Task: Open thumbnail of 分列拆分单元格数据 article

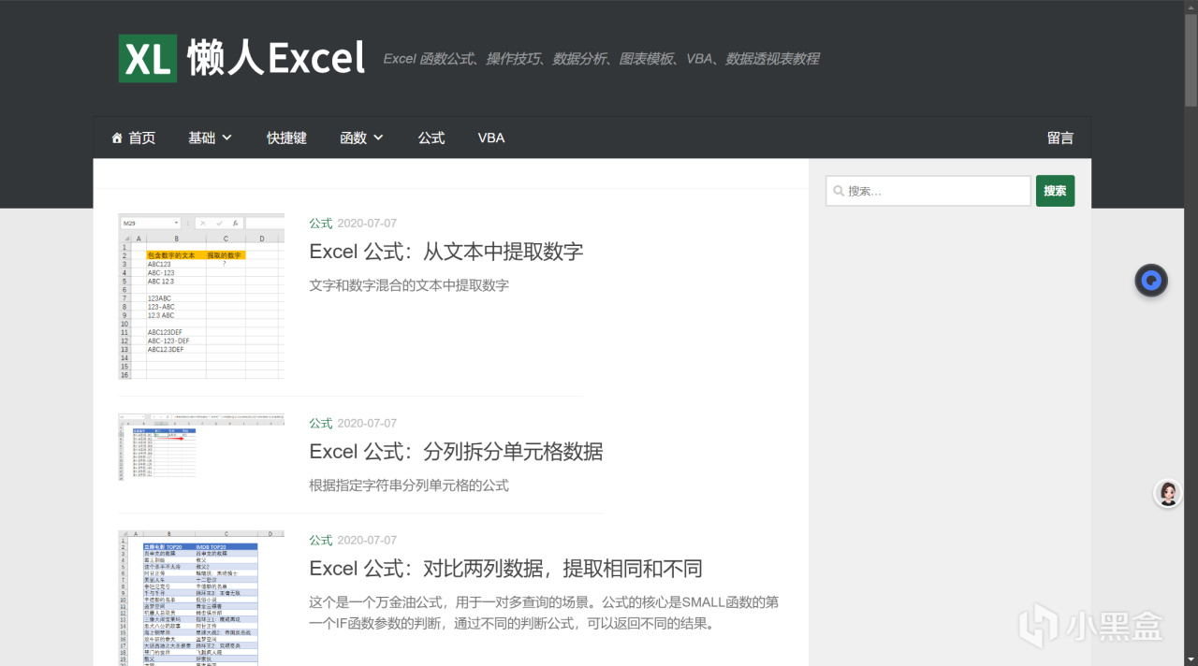Action: [x=201, y=447]
